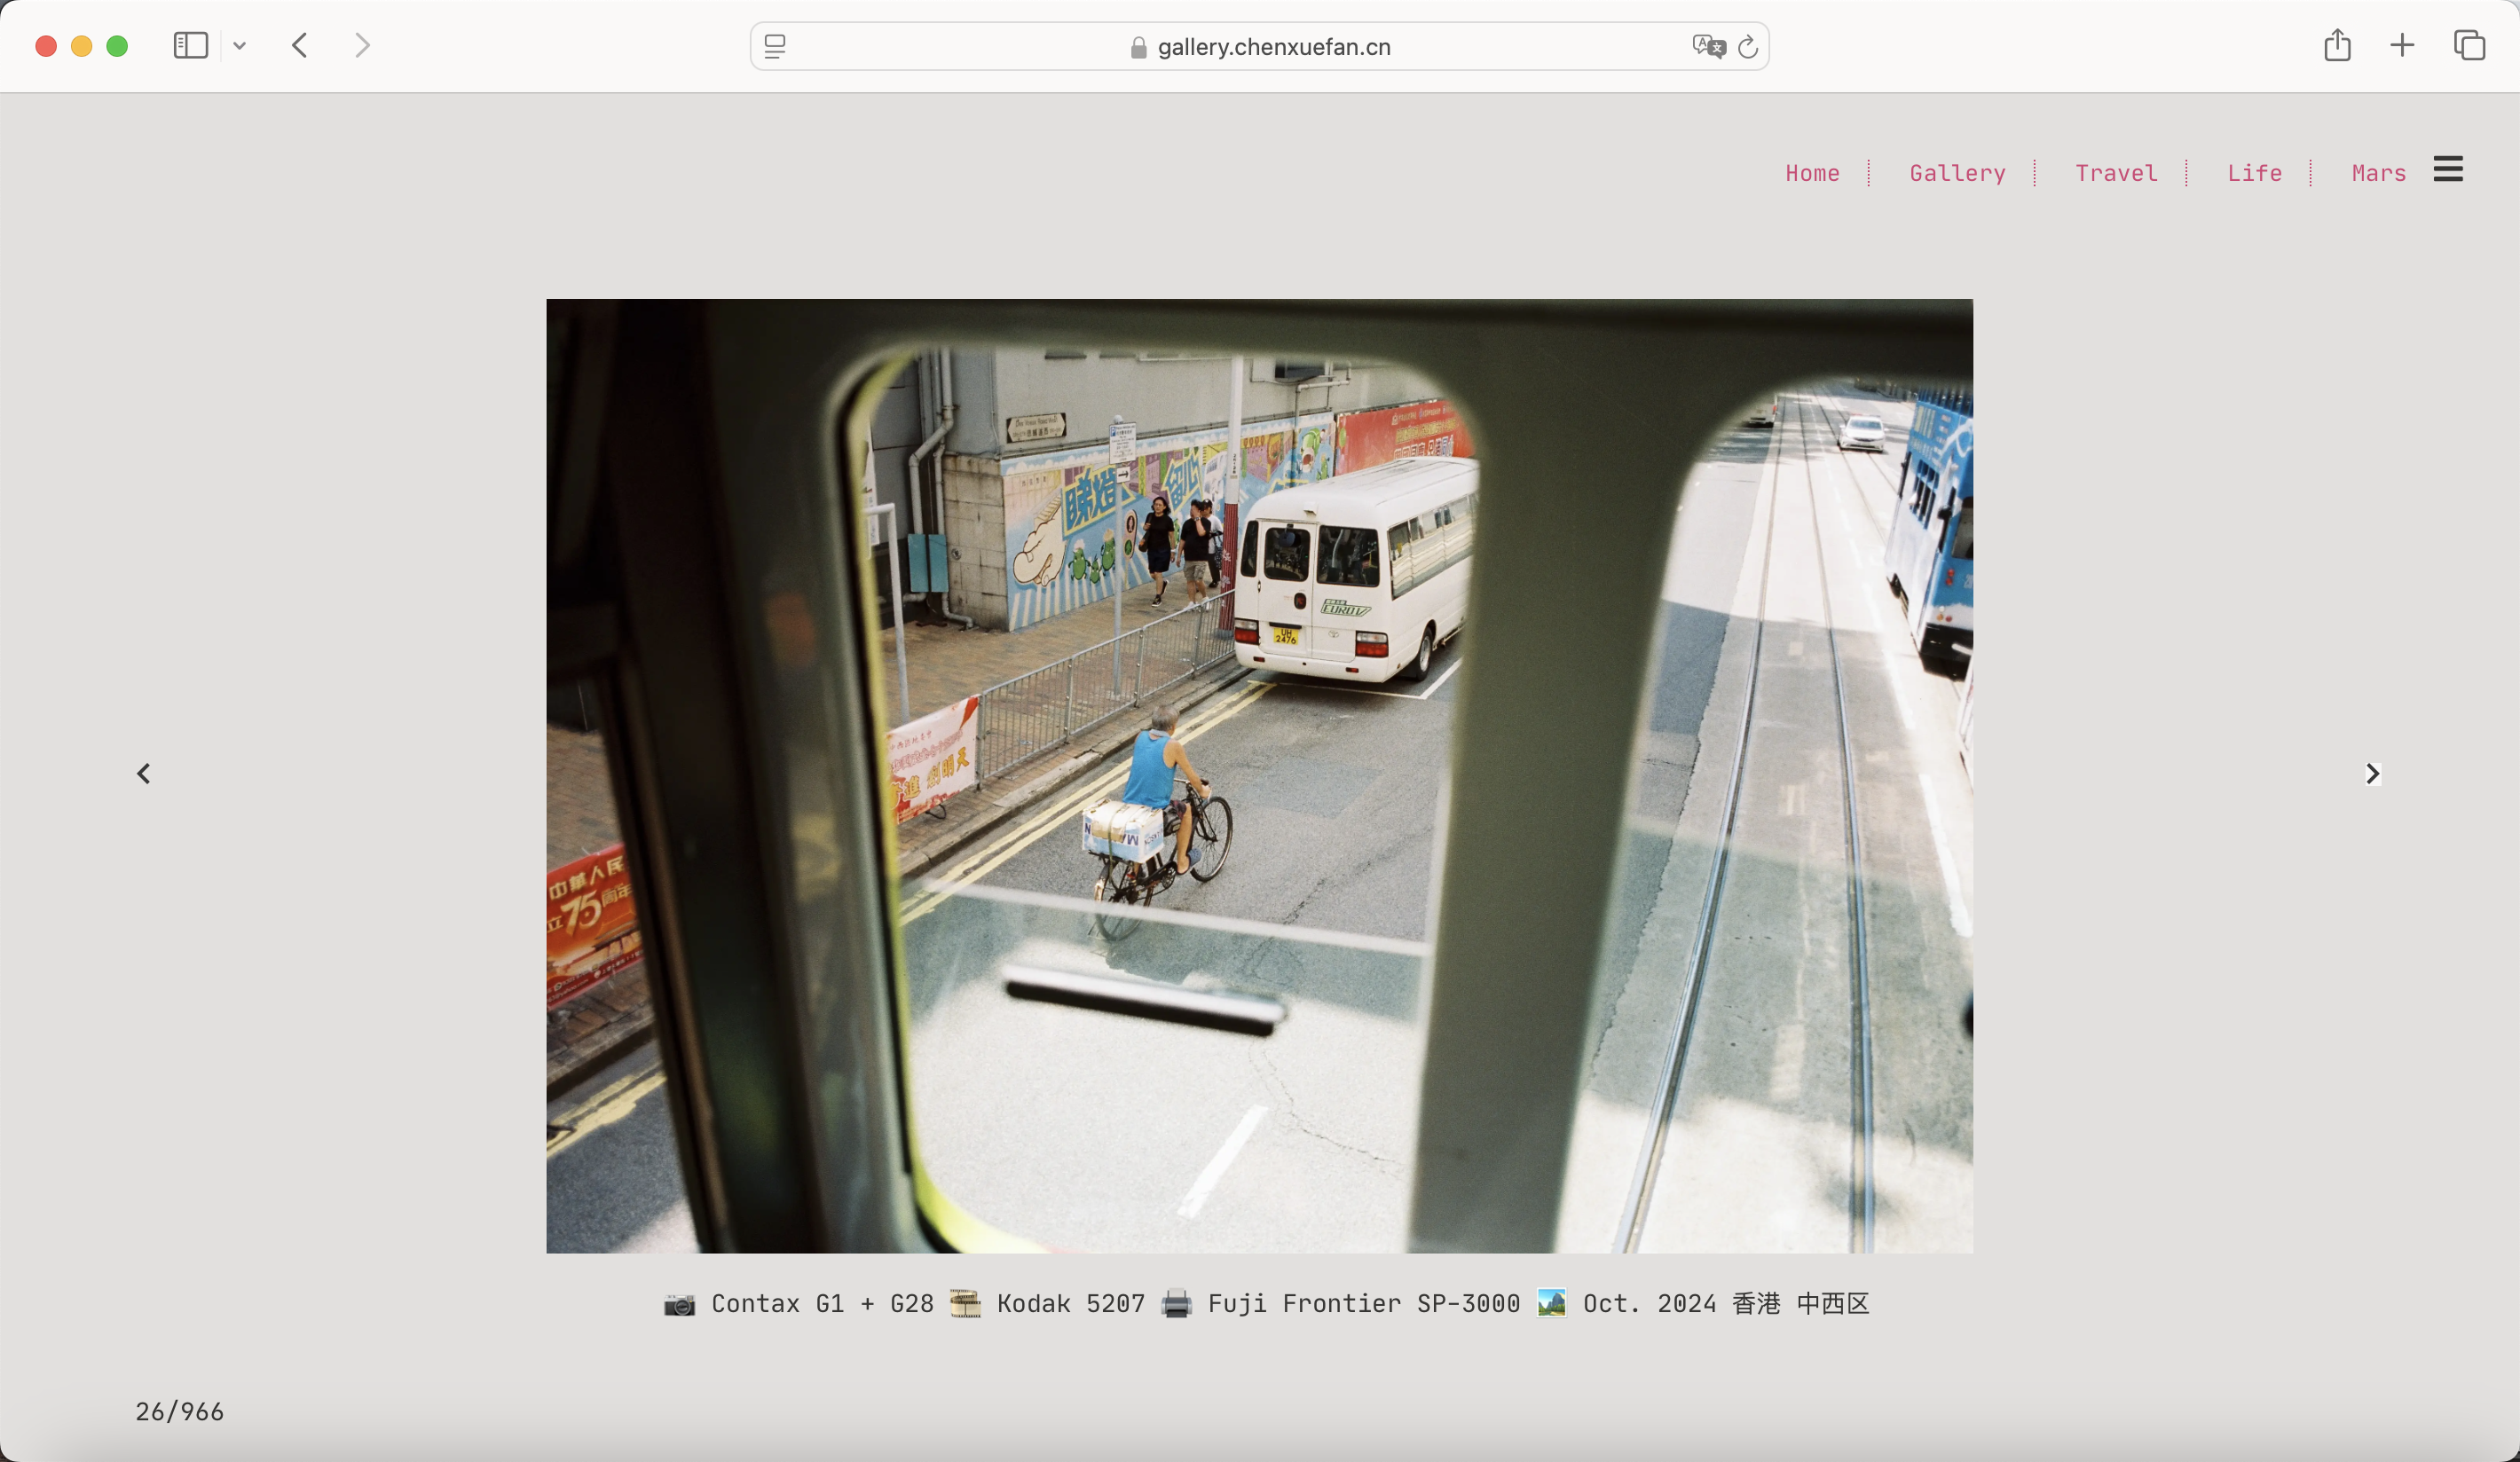Open the page reader menu icon
Image resolution: width=2520 pixels, height=1462 pixels.
pyautogui.click(x=775, y=47)
